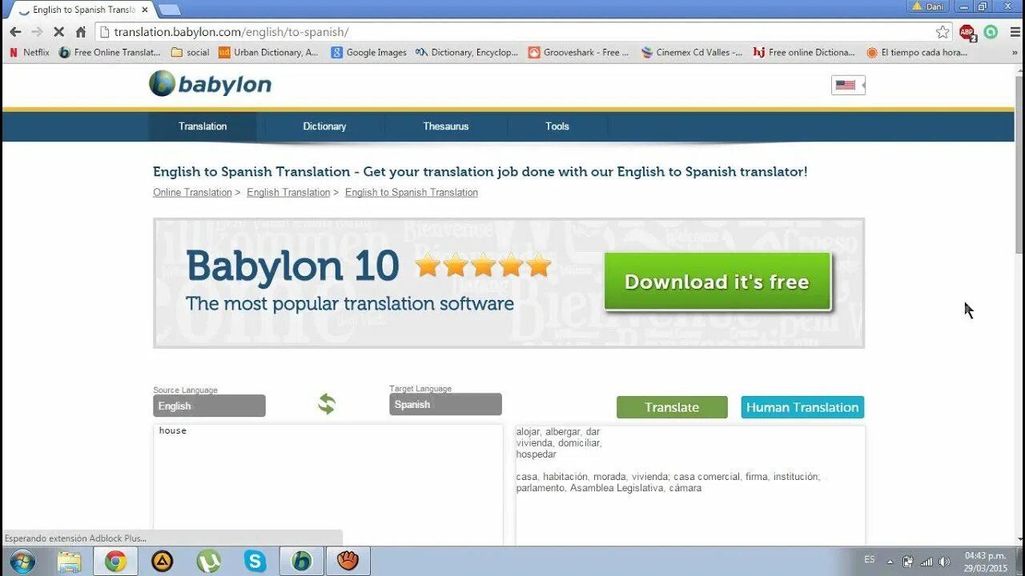
Task: Go to the browser home page icon
Action: [80, 32]
